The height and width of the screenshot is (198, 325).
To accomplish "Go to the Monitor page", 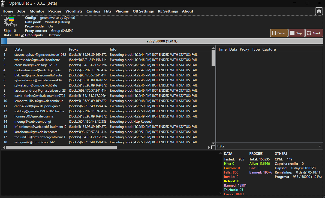I will [37, 11].
